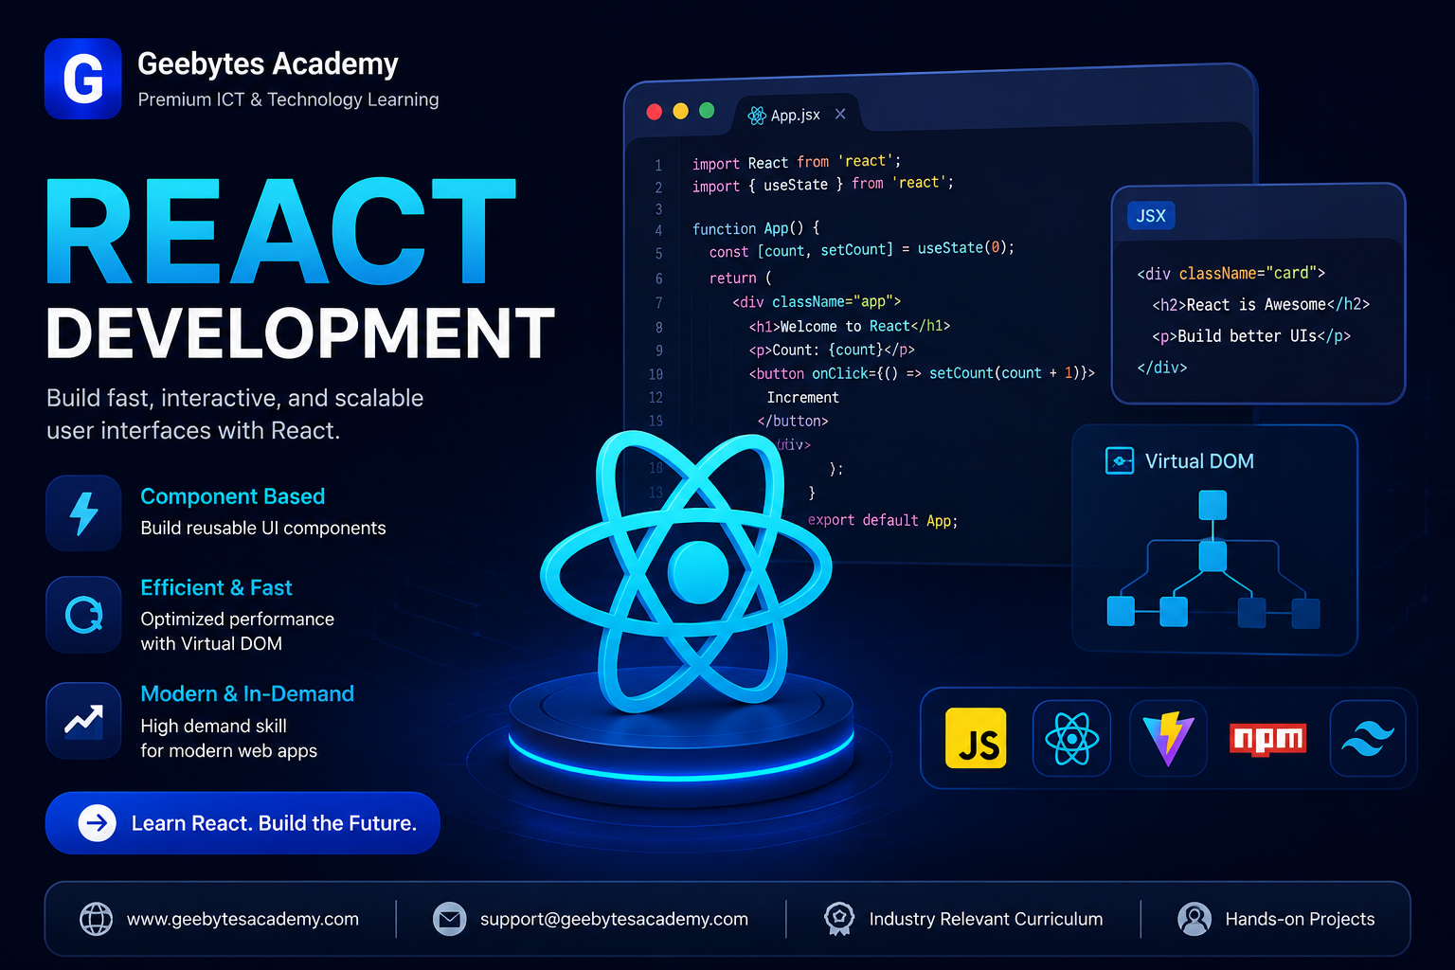Click Premium ICT & Technology Learning tagline
The width and height of the screenshot is (1455, 970).
tap(288, 99)
